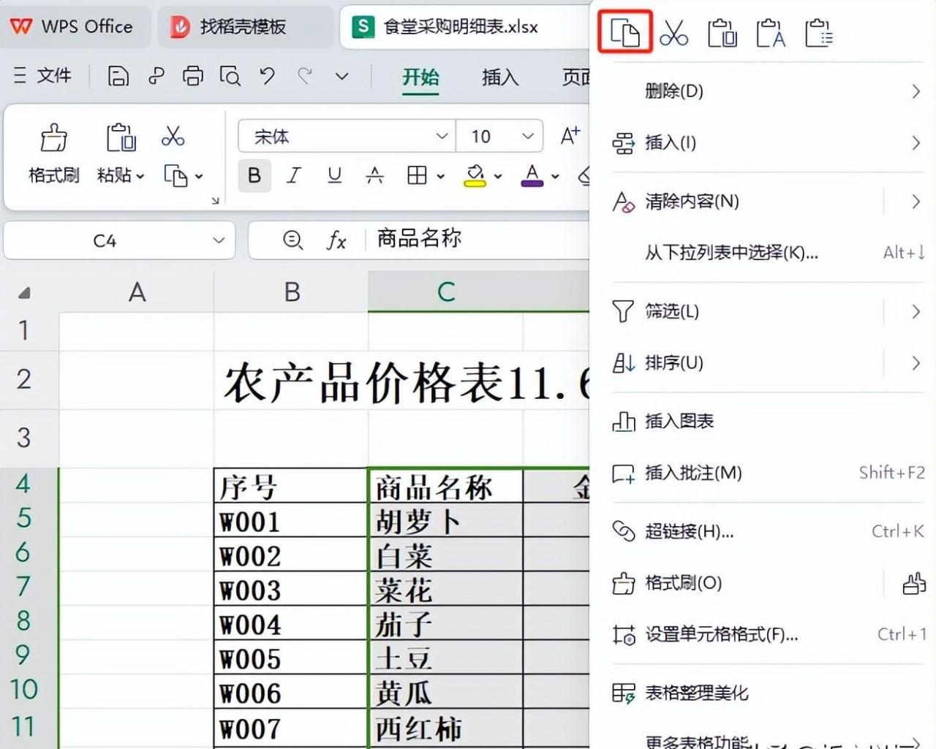Apply yellow fill highlight color
The width and height of the screenshot is (936, 749).
pyautogui.click(x=475, y=175)
